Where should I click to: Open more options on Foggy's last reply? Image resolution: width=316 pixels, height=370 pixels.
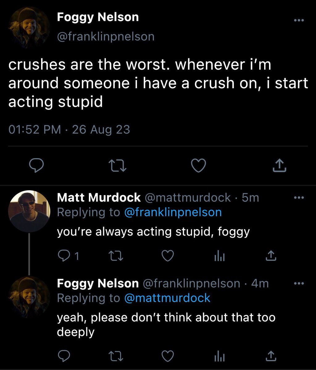click(298, 284)
